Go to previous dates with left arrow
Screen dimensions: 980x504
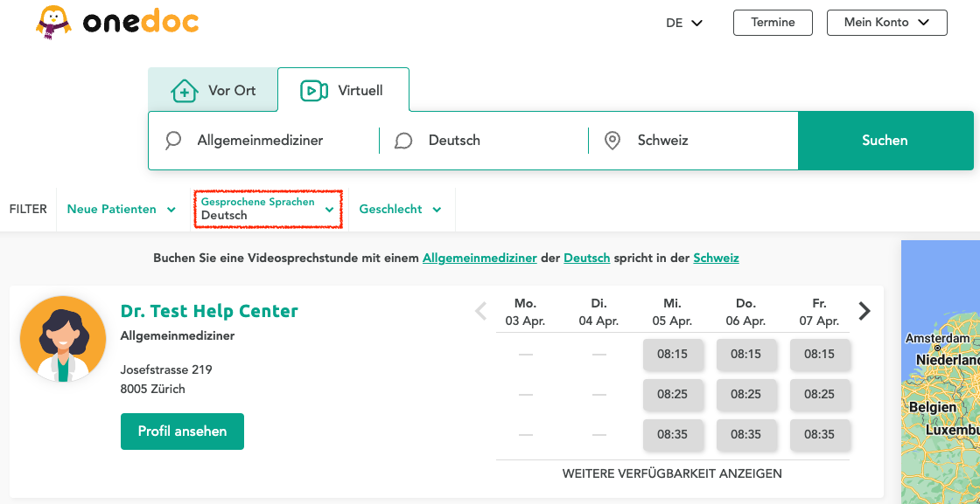[x=480, y=311]
